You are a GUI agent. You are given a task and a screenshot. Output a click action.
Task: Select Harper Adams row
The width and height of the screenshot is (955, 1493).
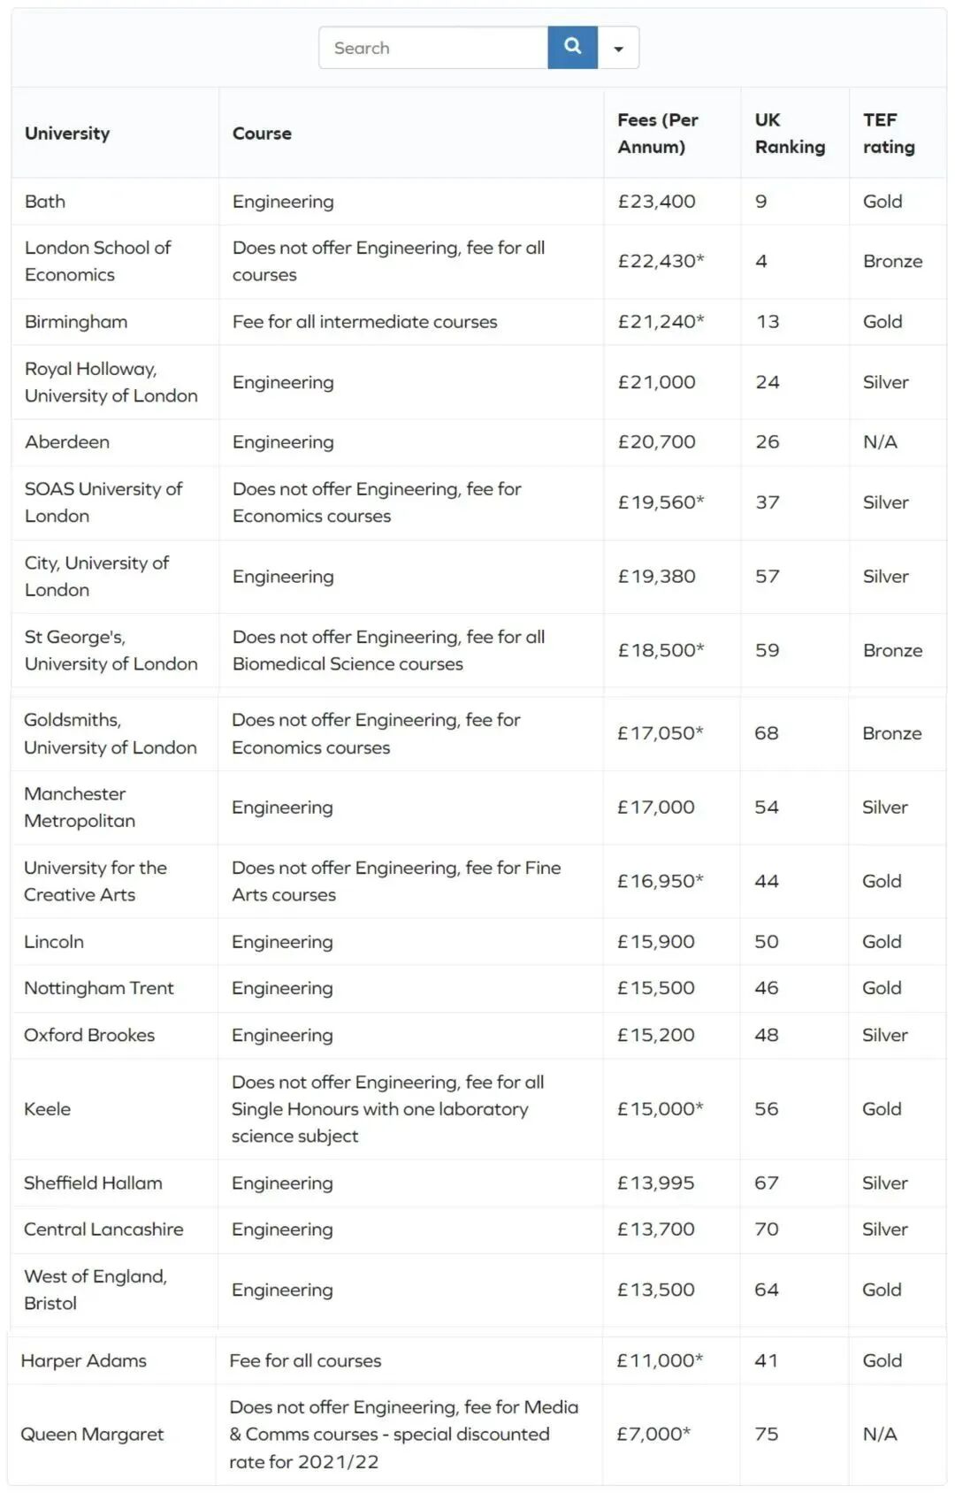coord(477,1361)
